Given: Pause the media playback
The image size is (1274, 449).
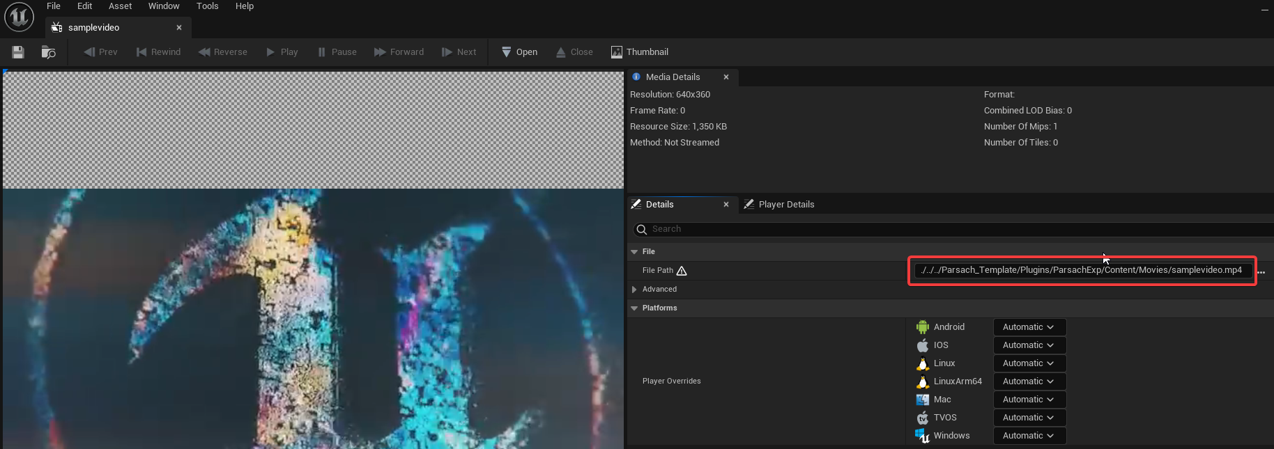Looking at the screenshot, I should [x=337, y=52].
